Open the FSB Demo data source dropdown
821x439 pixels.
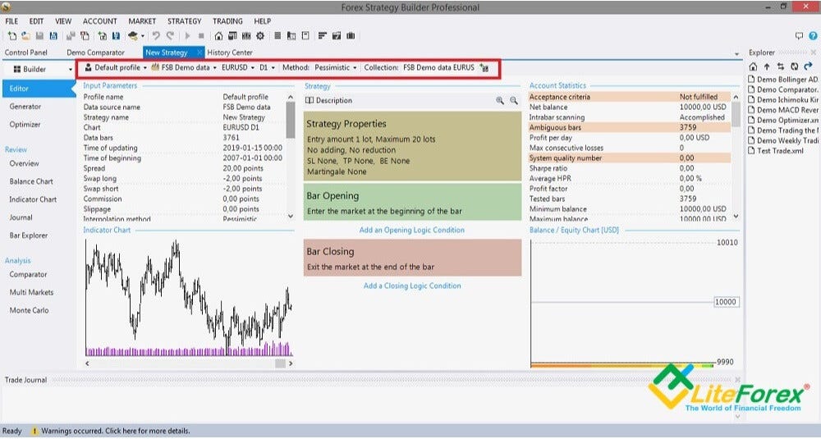(x=184, y=67)
